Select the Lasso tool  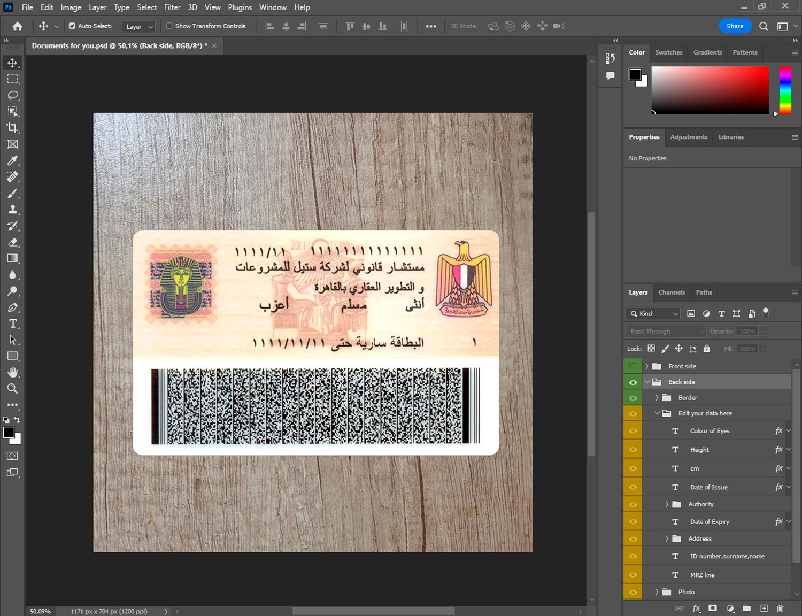pyautogui.click(x=12, y=95)
